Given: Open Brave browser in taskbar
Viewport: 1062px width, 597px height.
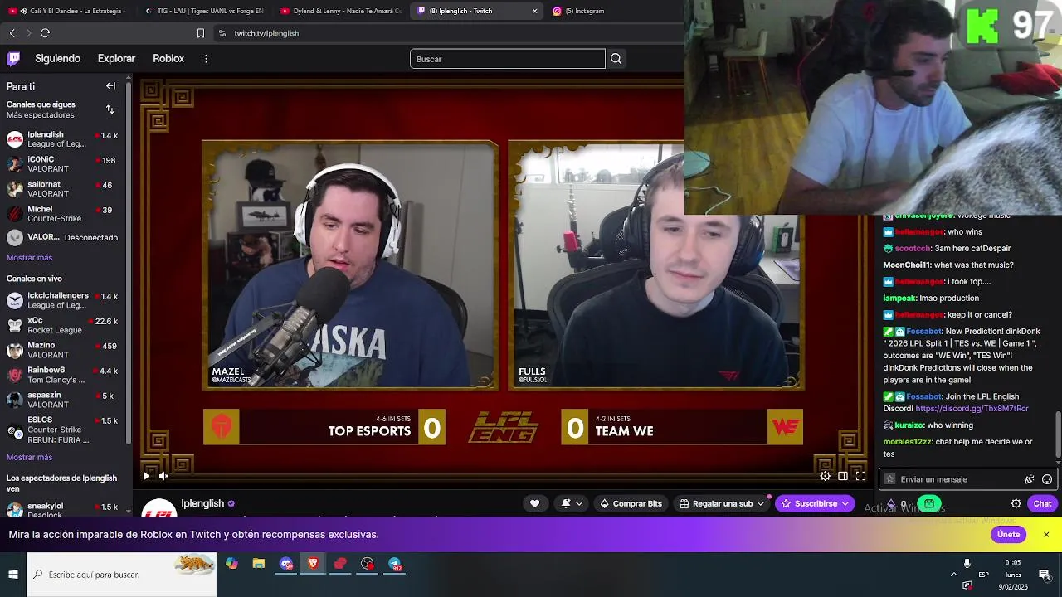Looking at the screenshot, I should point(313,564).
